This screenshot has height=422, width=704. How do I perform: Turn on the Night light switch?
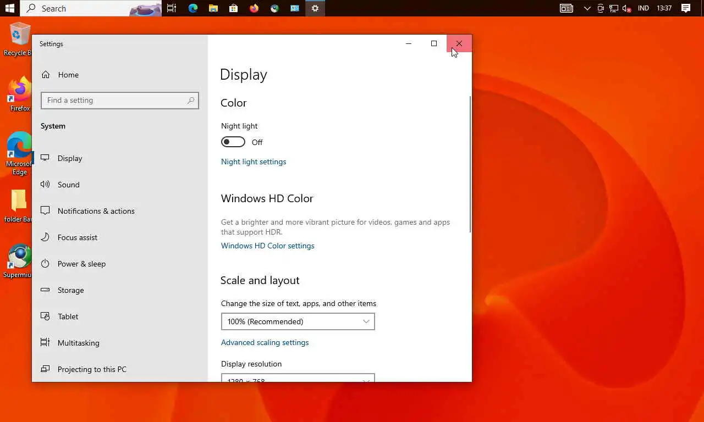[x=233, y=142]
